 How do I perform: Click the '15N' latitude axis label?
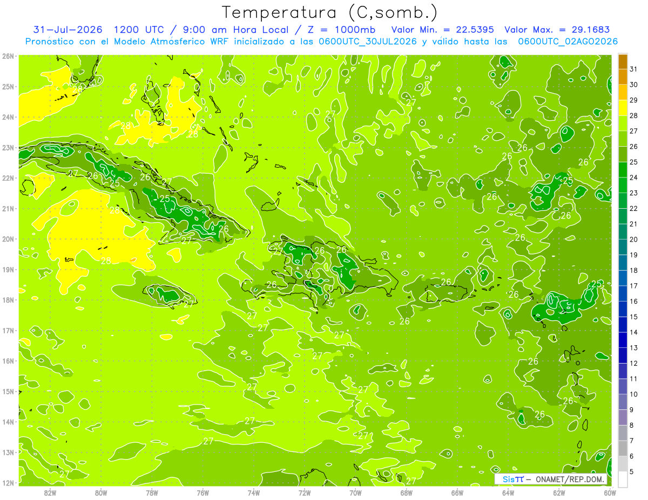[9, 391]
